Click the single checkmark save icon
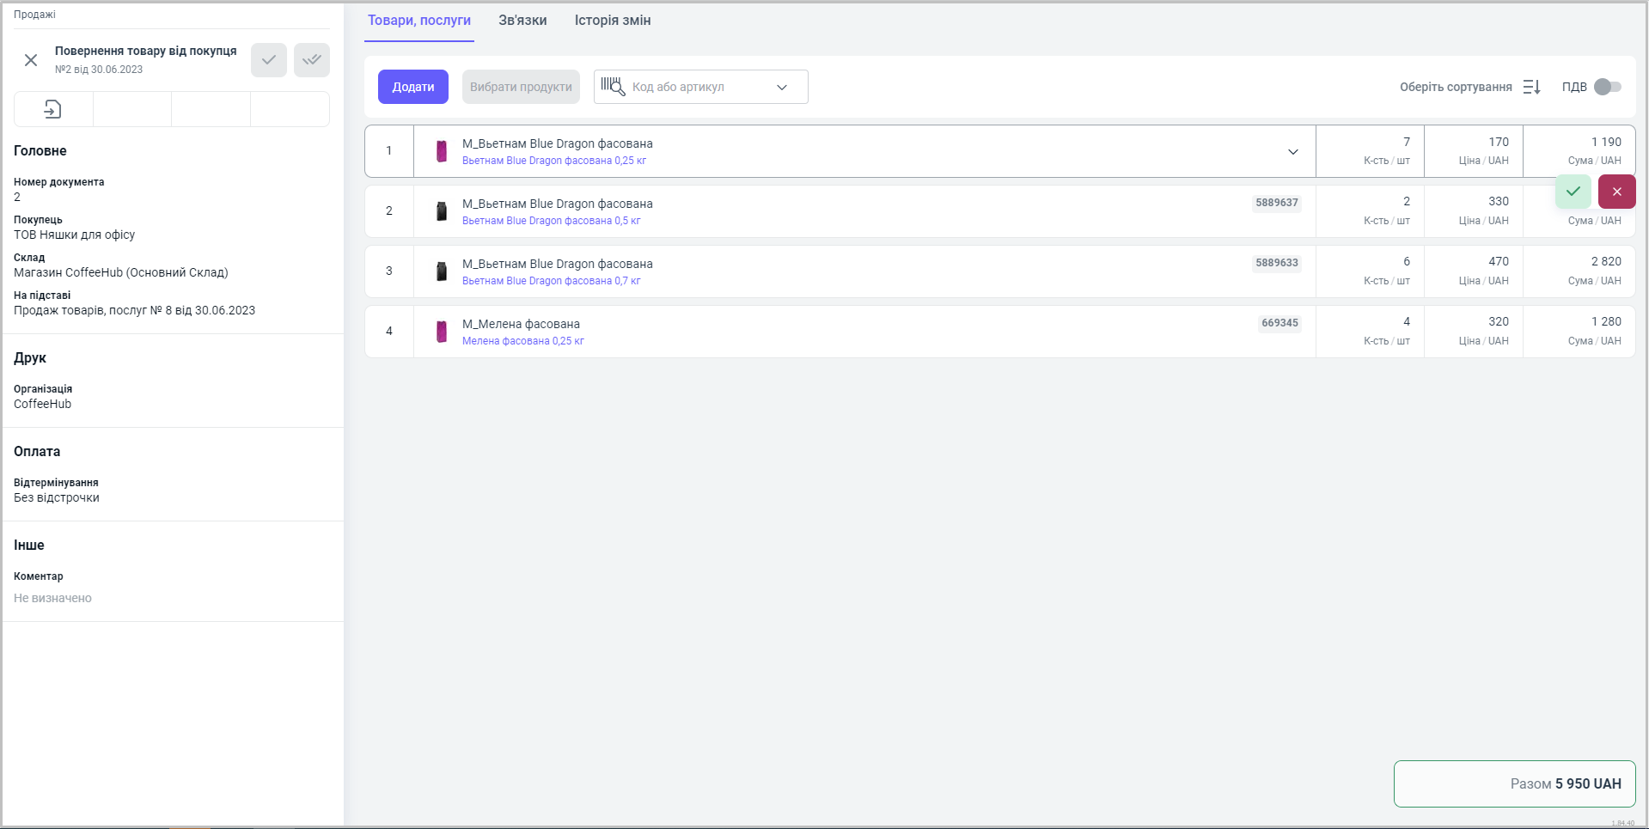Screen dimensions: 1649x829 [269, 60]
